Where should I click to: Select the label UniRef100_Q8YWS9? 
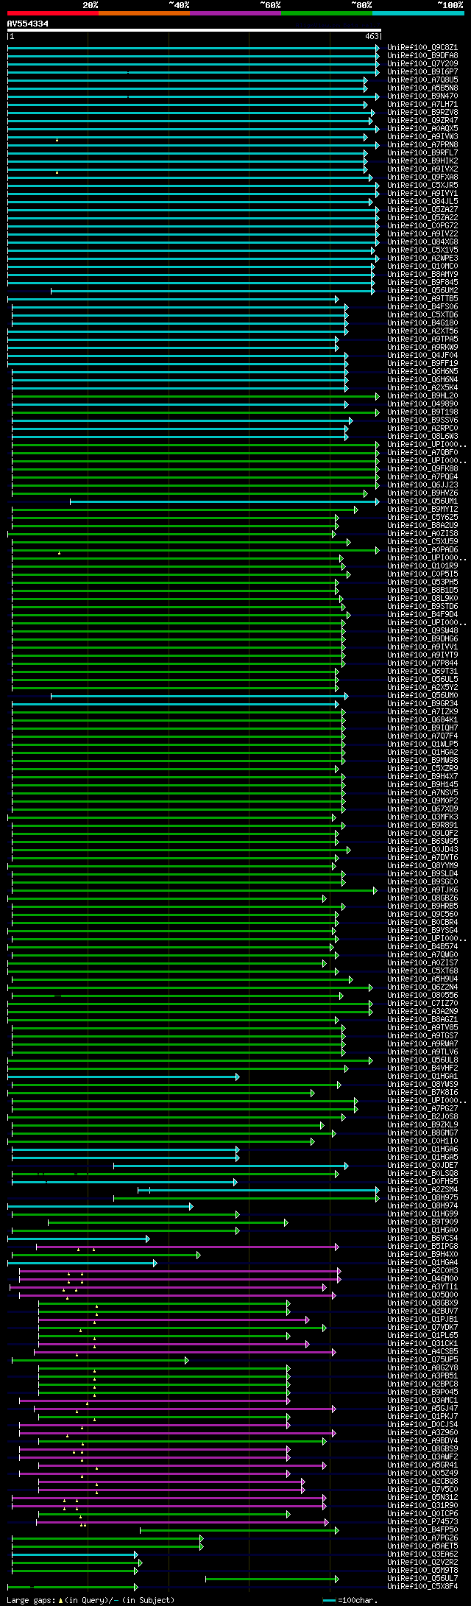[x=422, y=1085]
